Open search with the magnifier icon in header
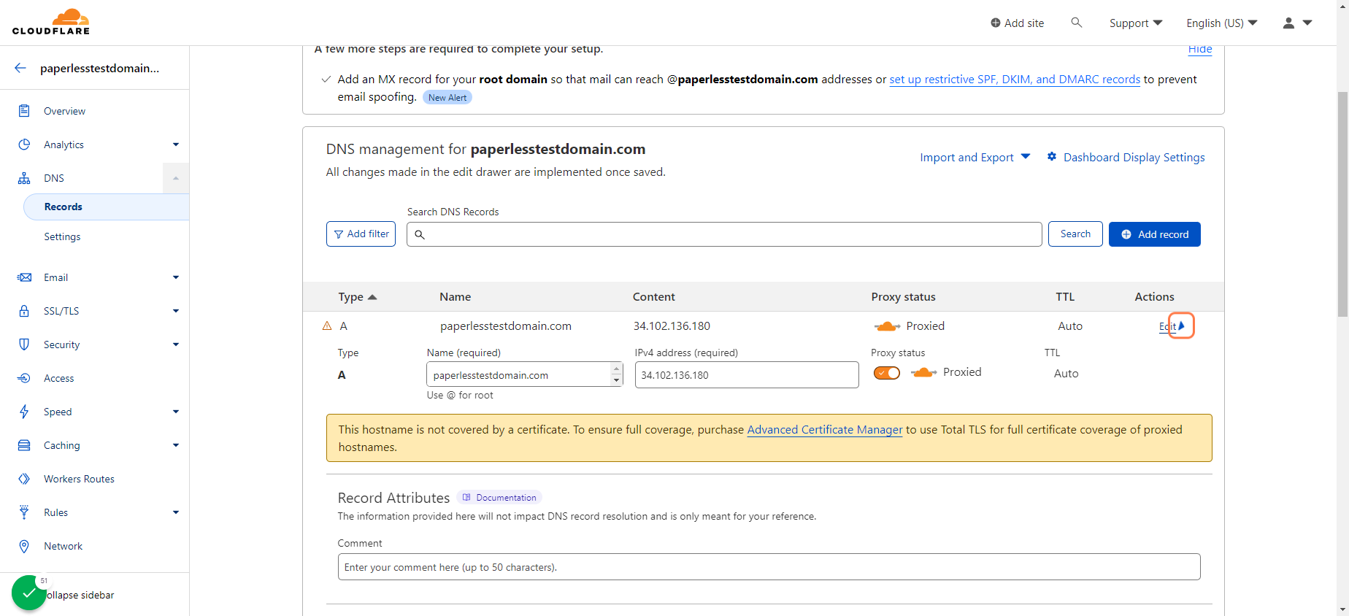The width and height of the screenshot is (1349, 616). coord(1076,23)
